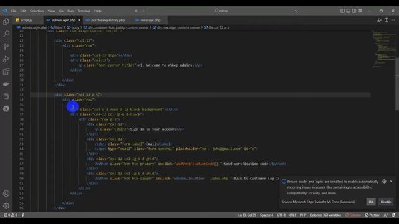The width and height of the screenshot is (399, 224).
Task: Open the Terminal menu
Action: 84,11
